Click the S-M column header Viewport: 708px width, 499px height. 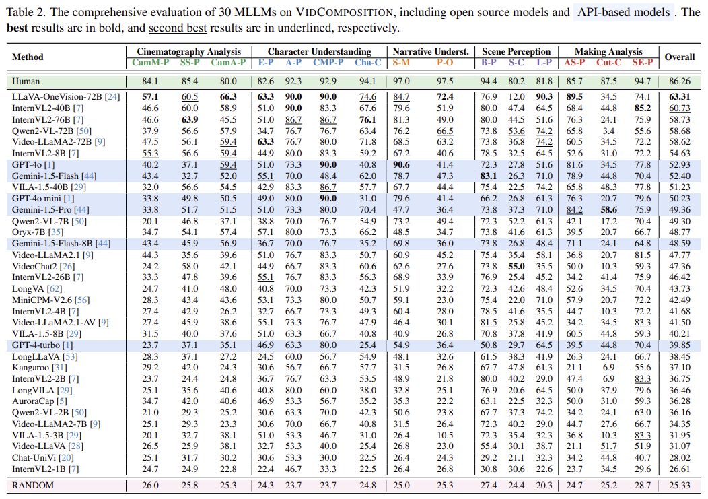click(401, 63)
